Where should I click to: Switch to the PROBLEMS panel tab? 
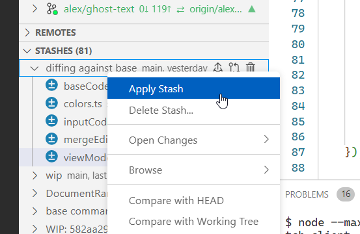(x=307, y=194)
